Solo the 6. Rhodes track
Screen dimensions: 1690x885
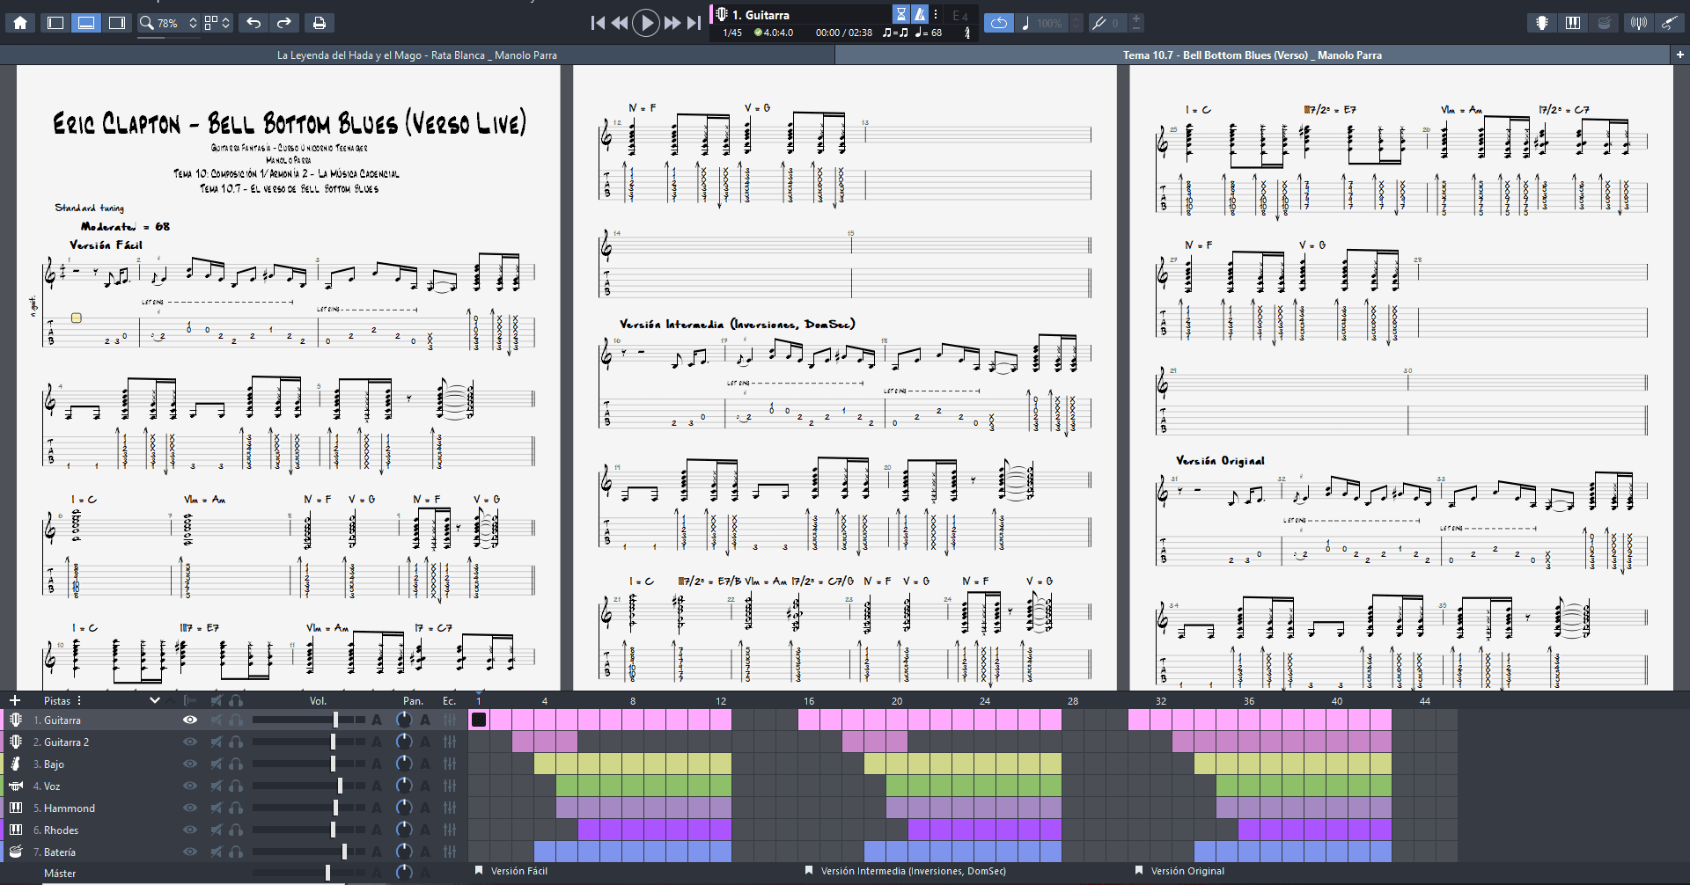236,830
